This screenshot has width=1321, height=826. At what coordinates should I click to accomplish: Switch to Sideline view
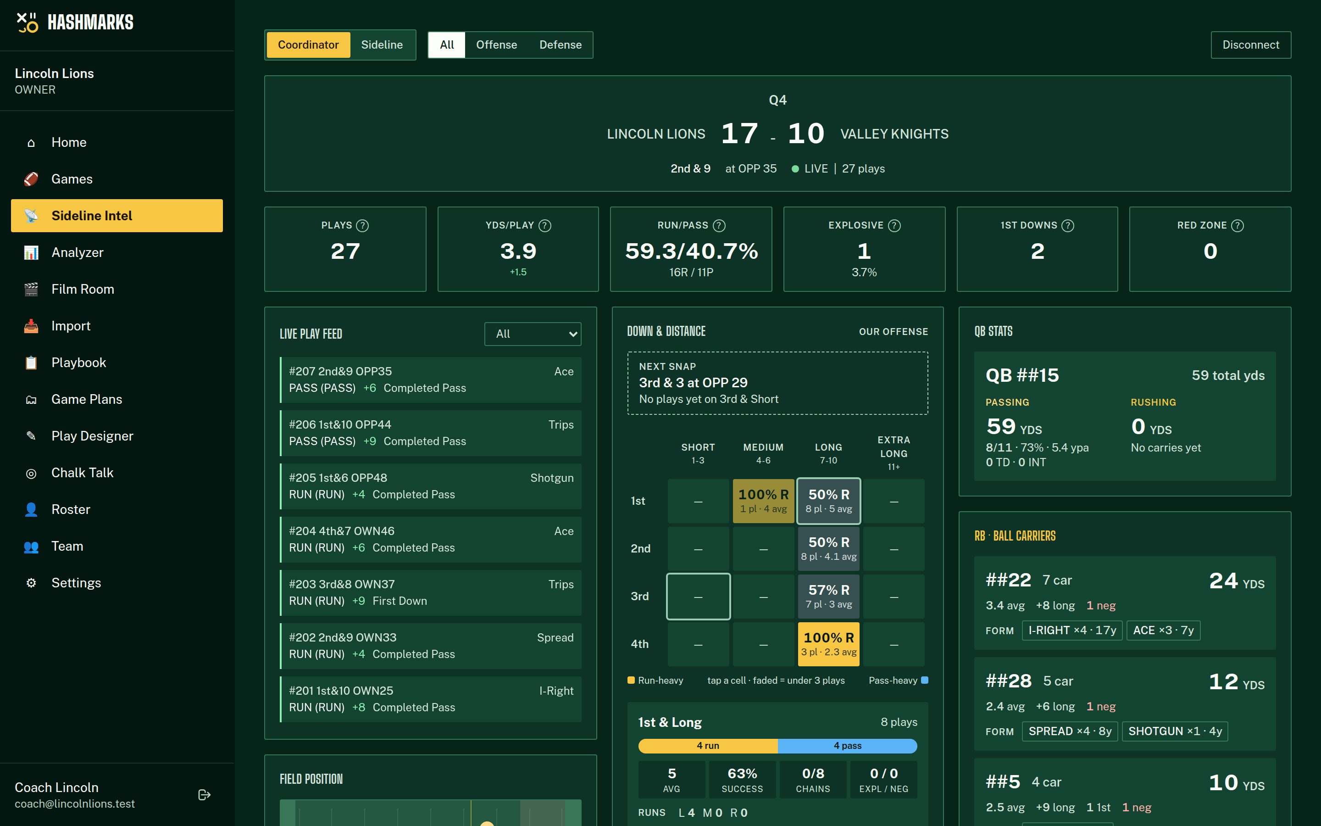pos(382,45)
